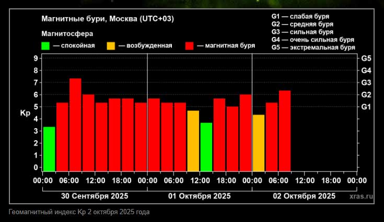This screenshot has width=384, height=222.
Task: Select the green bar on 01 October
Action: [206, 147]
